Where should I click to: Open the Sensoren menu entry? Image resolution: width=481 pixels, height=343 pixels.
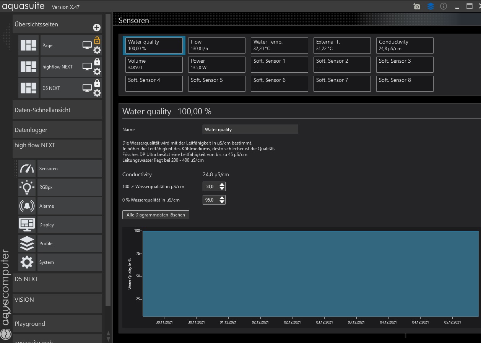(70, 169)
